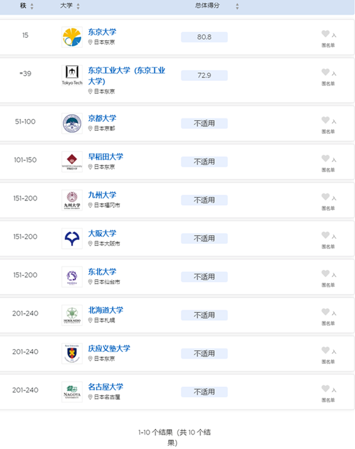Viewport: 355px width, 449px height.
Task: Click 日本福冈市 location text
Action: click(x=107, y=205)
